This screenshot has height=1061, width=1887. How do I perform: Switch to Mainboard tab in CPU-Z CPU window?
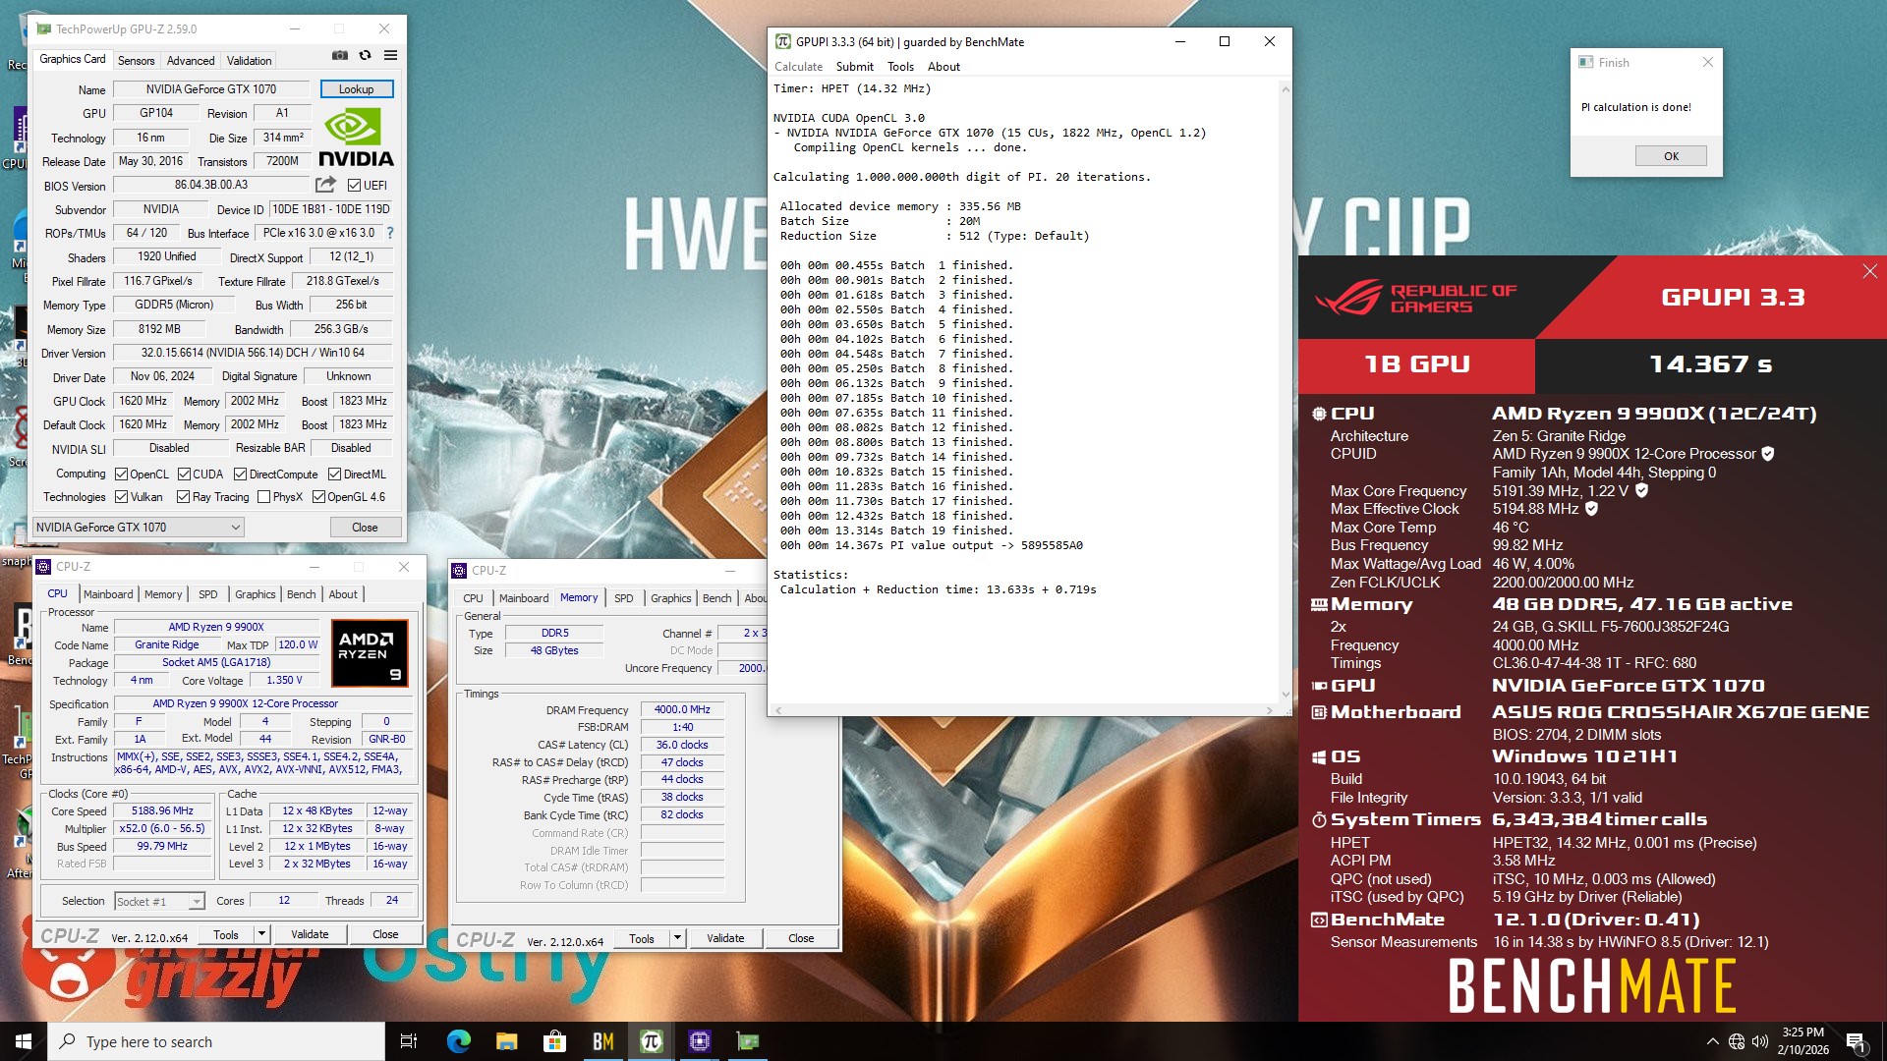(108, 594)
